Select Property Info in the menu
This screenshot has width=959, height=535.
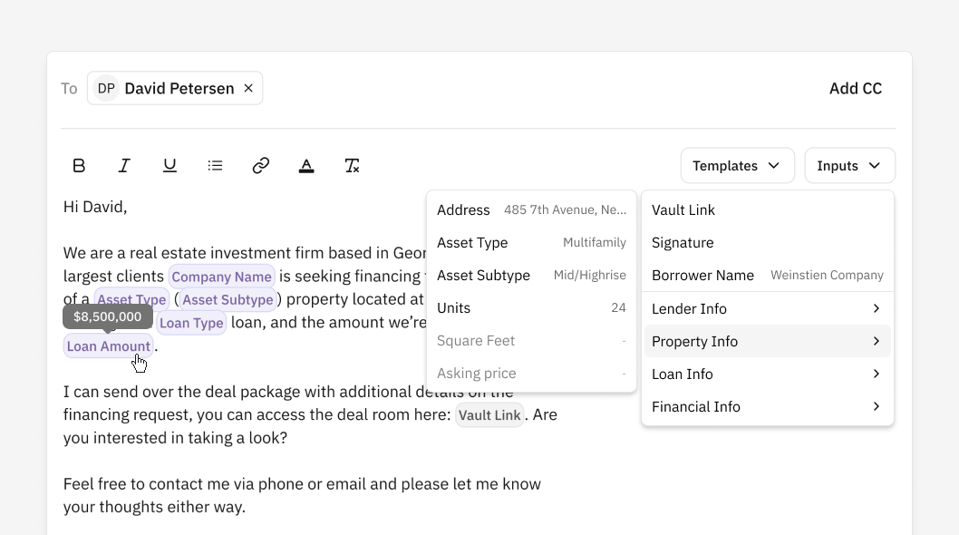[767, 341]
